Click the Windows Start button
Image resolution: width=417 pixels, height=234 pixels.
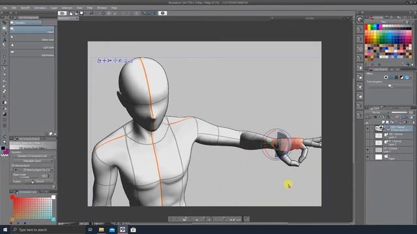(5, 229)
